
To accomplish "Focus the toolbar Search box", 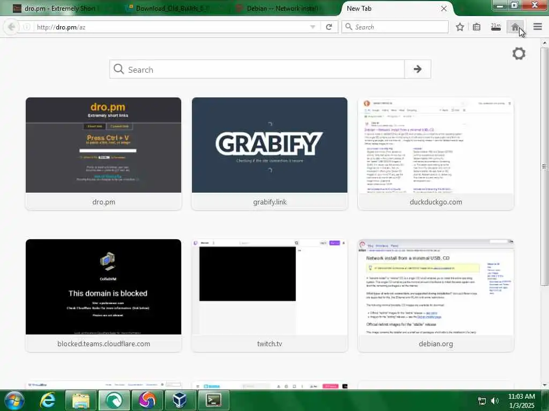I will pos(395,27).
